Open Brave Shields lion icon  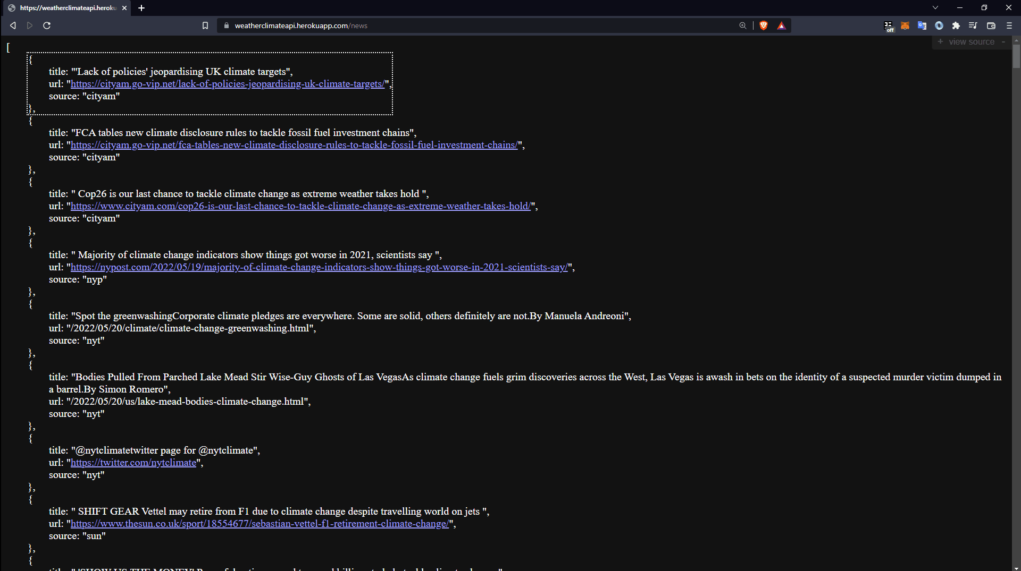(764, 25)
